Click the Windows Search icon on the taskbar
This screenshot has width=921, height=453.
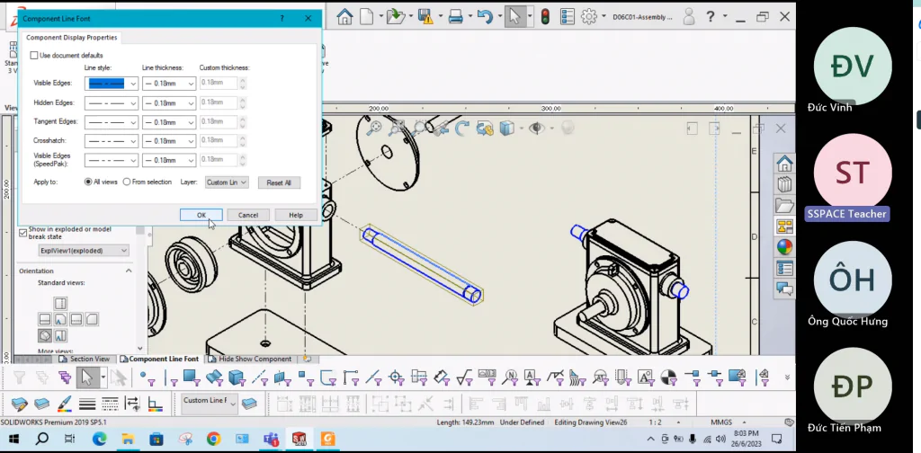(42, 439)
